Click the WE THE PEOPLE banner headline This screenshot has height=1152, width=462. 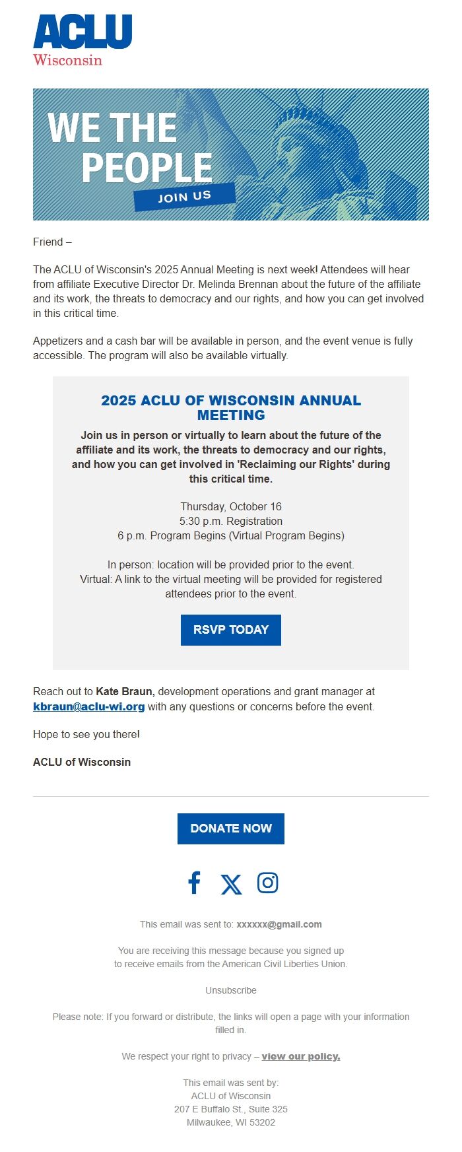129,147
